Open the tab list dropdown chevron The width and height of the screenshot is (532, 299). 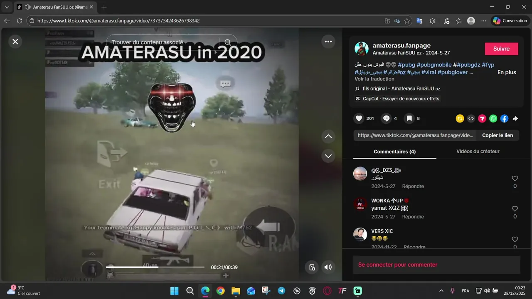[x=7, y=7]
